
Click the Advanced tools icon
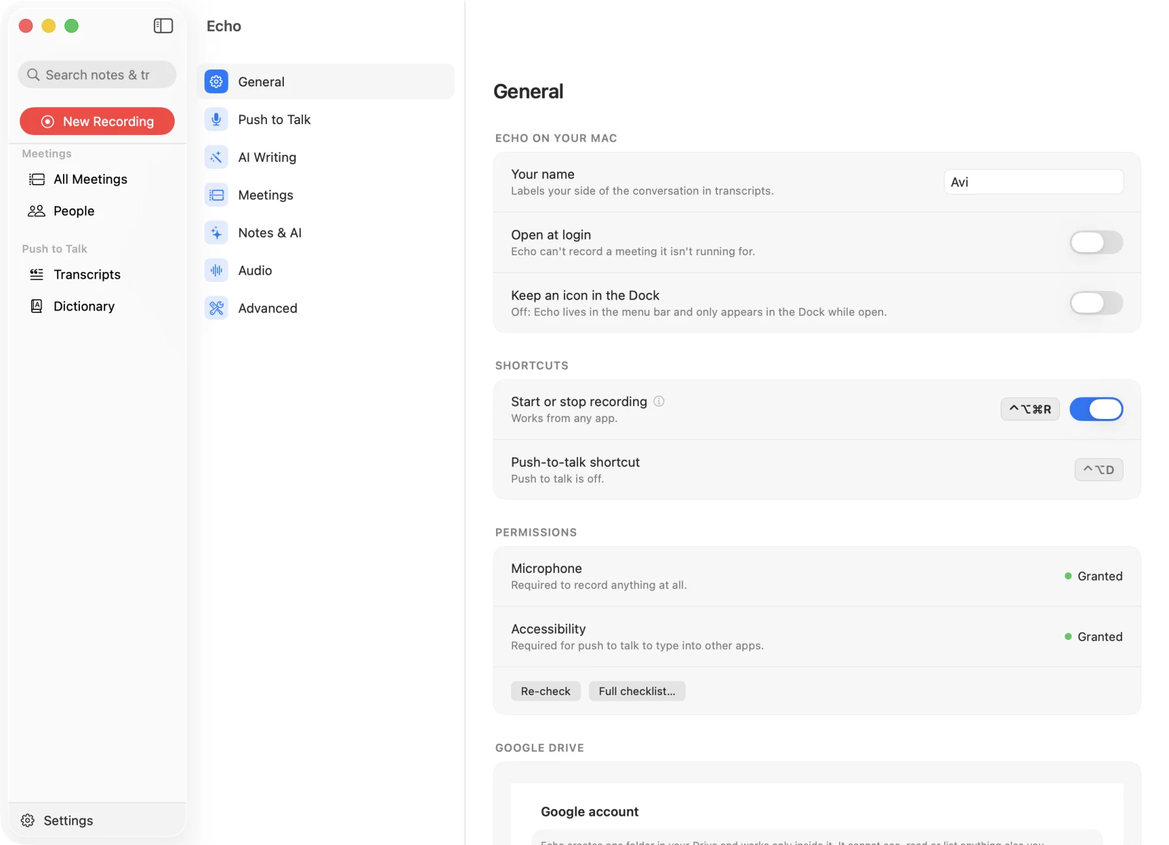(216, 308)
